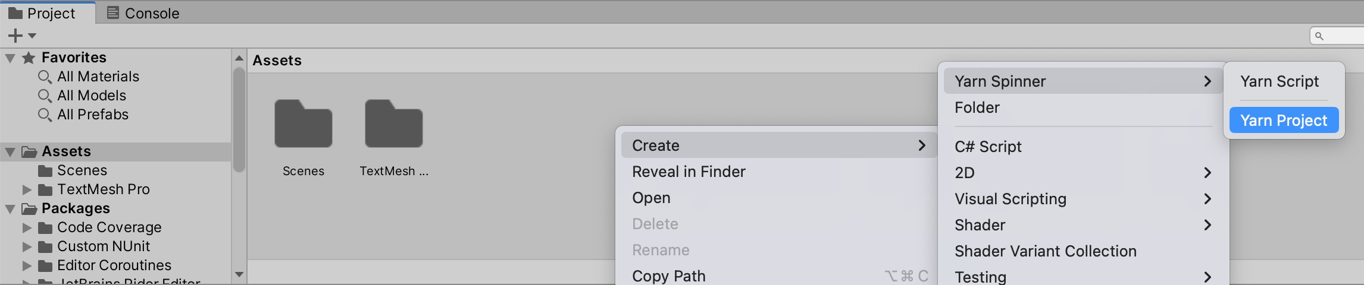Click C# Script in Create menu
Image resolution: width=1364 pixels, height=285 pixels.
pos(988,147)
